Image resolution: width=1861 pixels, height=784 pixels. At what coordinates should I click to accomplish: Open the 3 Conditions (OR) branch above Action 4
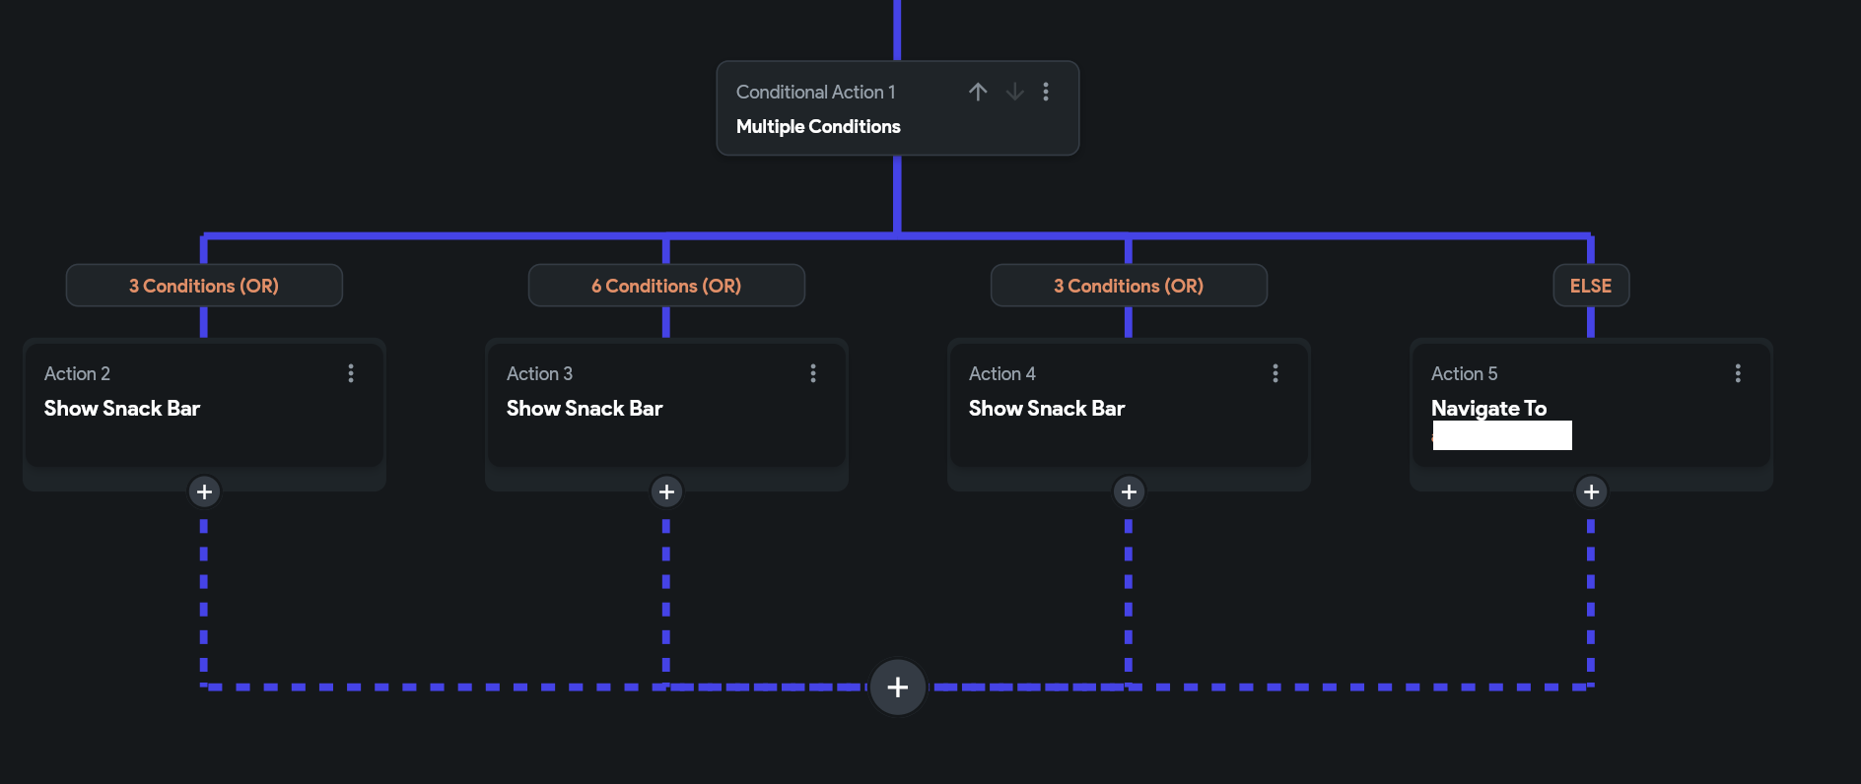tap(1129, 286)
